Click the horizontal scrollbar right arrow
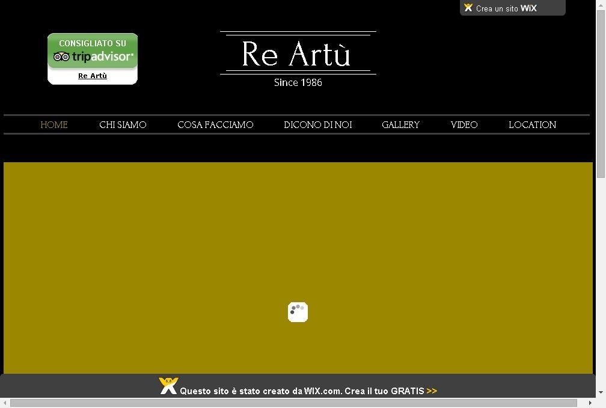 coord(590,403)
